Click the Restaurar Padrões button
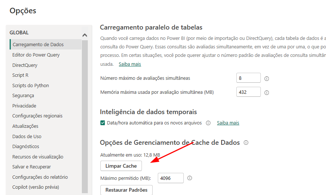 coord(126,190)
